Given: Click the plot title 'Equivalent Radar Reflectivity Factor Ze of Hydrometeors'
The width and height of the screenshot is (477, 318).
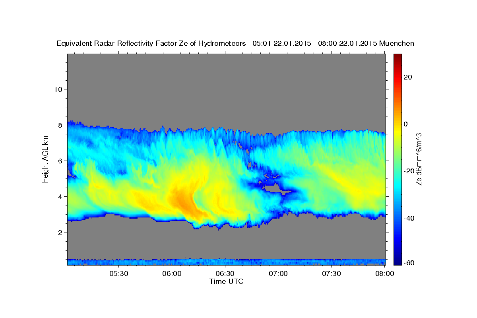Looking at the screenshot, I should (x=151, y=43).
